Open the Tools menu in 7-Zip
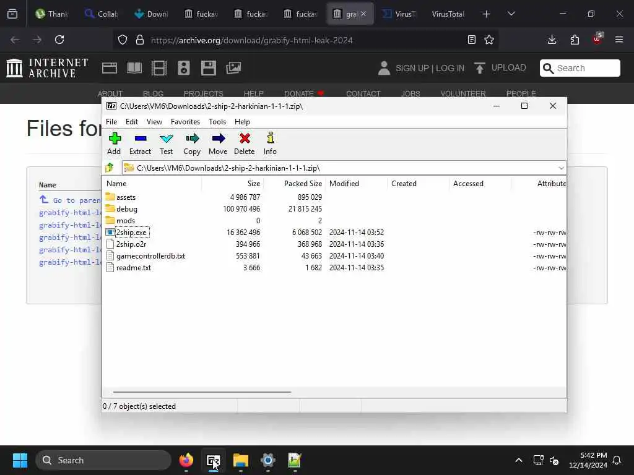 (x=217, y=122)
